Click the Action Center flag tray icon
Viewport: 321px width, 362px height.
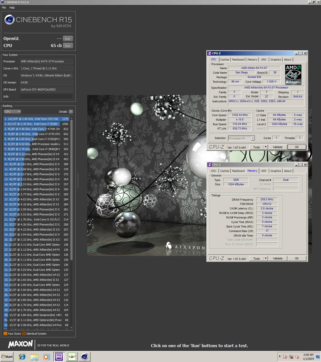coord(285,356)
